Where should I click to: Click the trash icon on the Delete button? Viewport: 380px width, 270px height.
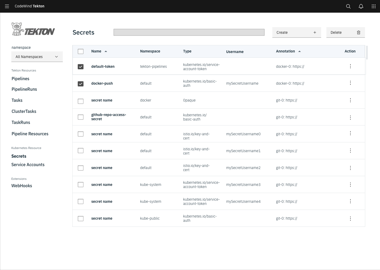pos(358,32)
